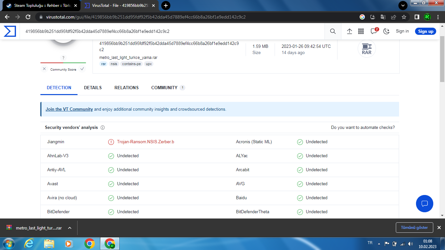445x250 pixels.
Task: Click the X downvote icon beside Community Score
Action: tap(44, 69)
